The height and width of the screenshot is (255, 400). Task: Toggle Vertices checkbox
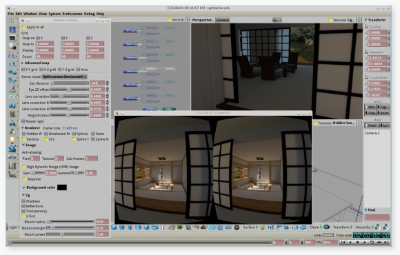tap(24, 139)
